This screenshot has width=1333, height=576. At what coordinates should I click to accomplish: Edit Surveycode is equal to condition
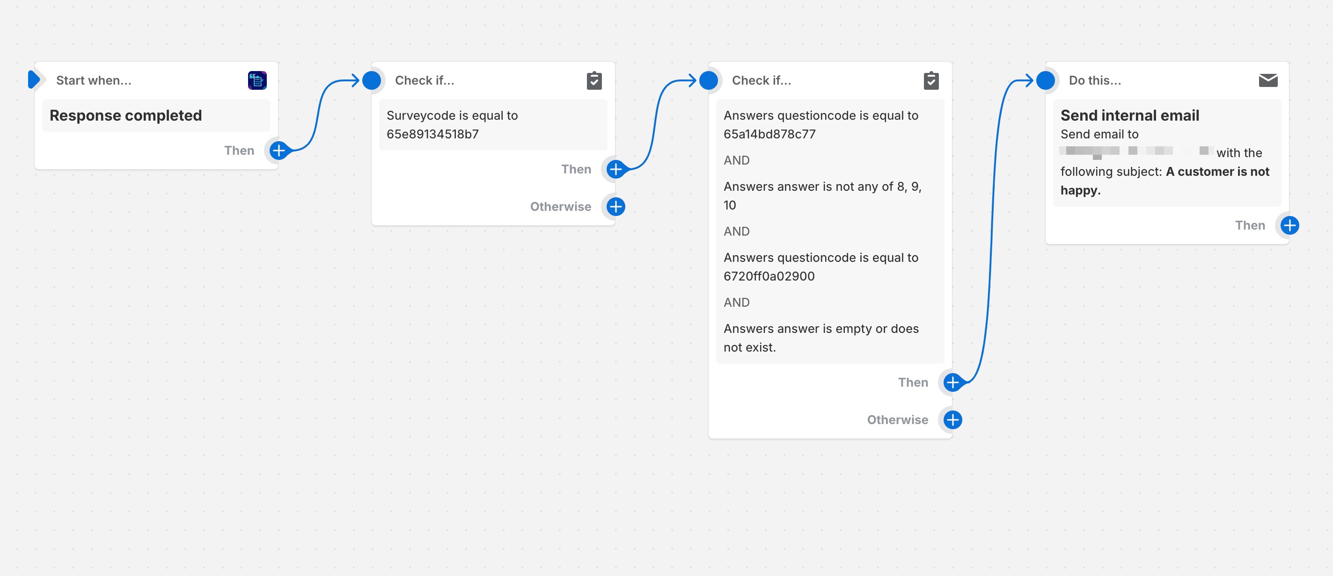[x=493, y=125]
